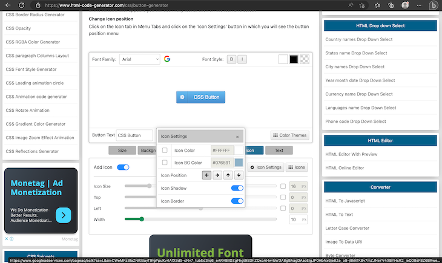Open the Color Themes menu

290,135
